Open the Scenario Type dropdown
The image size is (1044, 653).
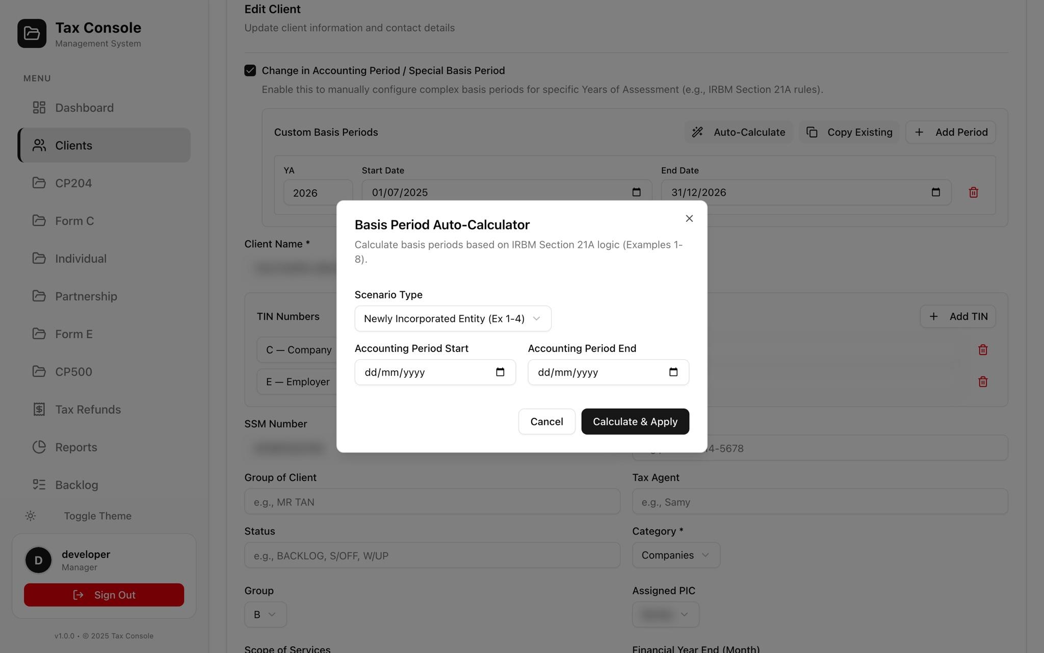point(453,318)
